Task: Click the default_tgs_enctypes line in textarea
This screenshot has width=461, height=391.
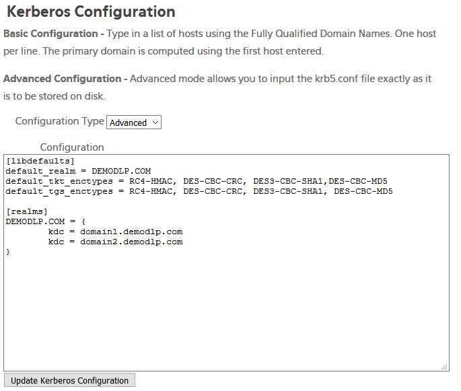Action: 199,191
